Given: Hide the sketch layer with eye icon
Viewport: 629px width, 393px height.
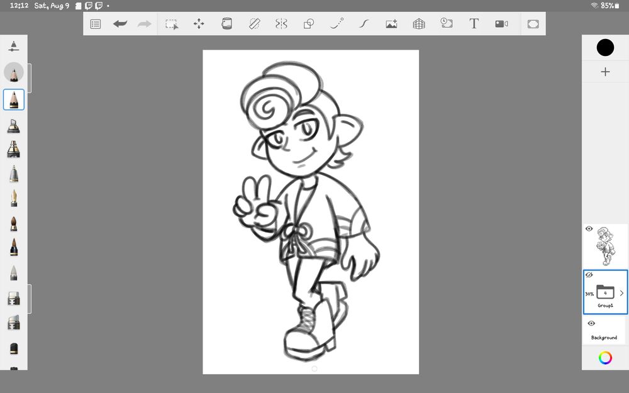Looking at the screenshot, I should tap(589, 229).
